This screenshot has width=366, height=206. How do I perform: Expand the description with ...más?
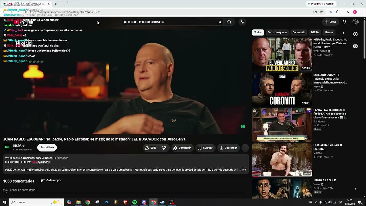242,170
